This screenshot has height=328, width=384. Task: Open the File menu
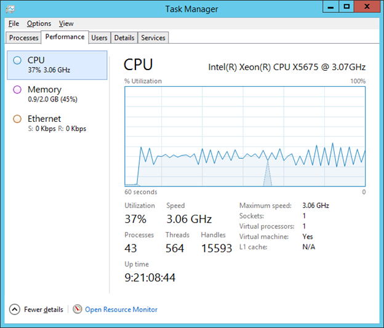(x=14, y=23)
